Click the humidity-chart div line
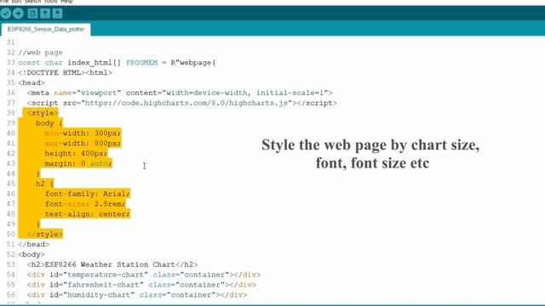The width and height of the screenshot is (545, 306). click(137, 295)
